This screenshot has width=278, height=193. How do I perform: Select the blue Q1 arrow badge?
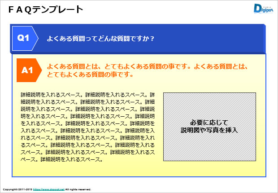coord(23,39)
